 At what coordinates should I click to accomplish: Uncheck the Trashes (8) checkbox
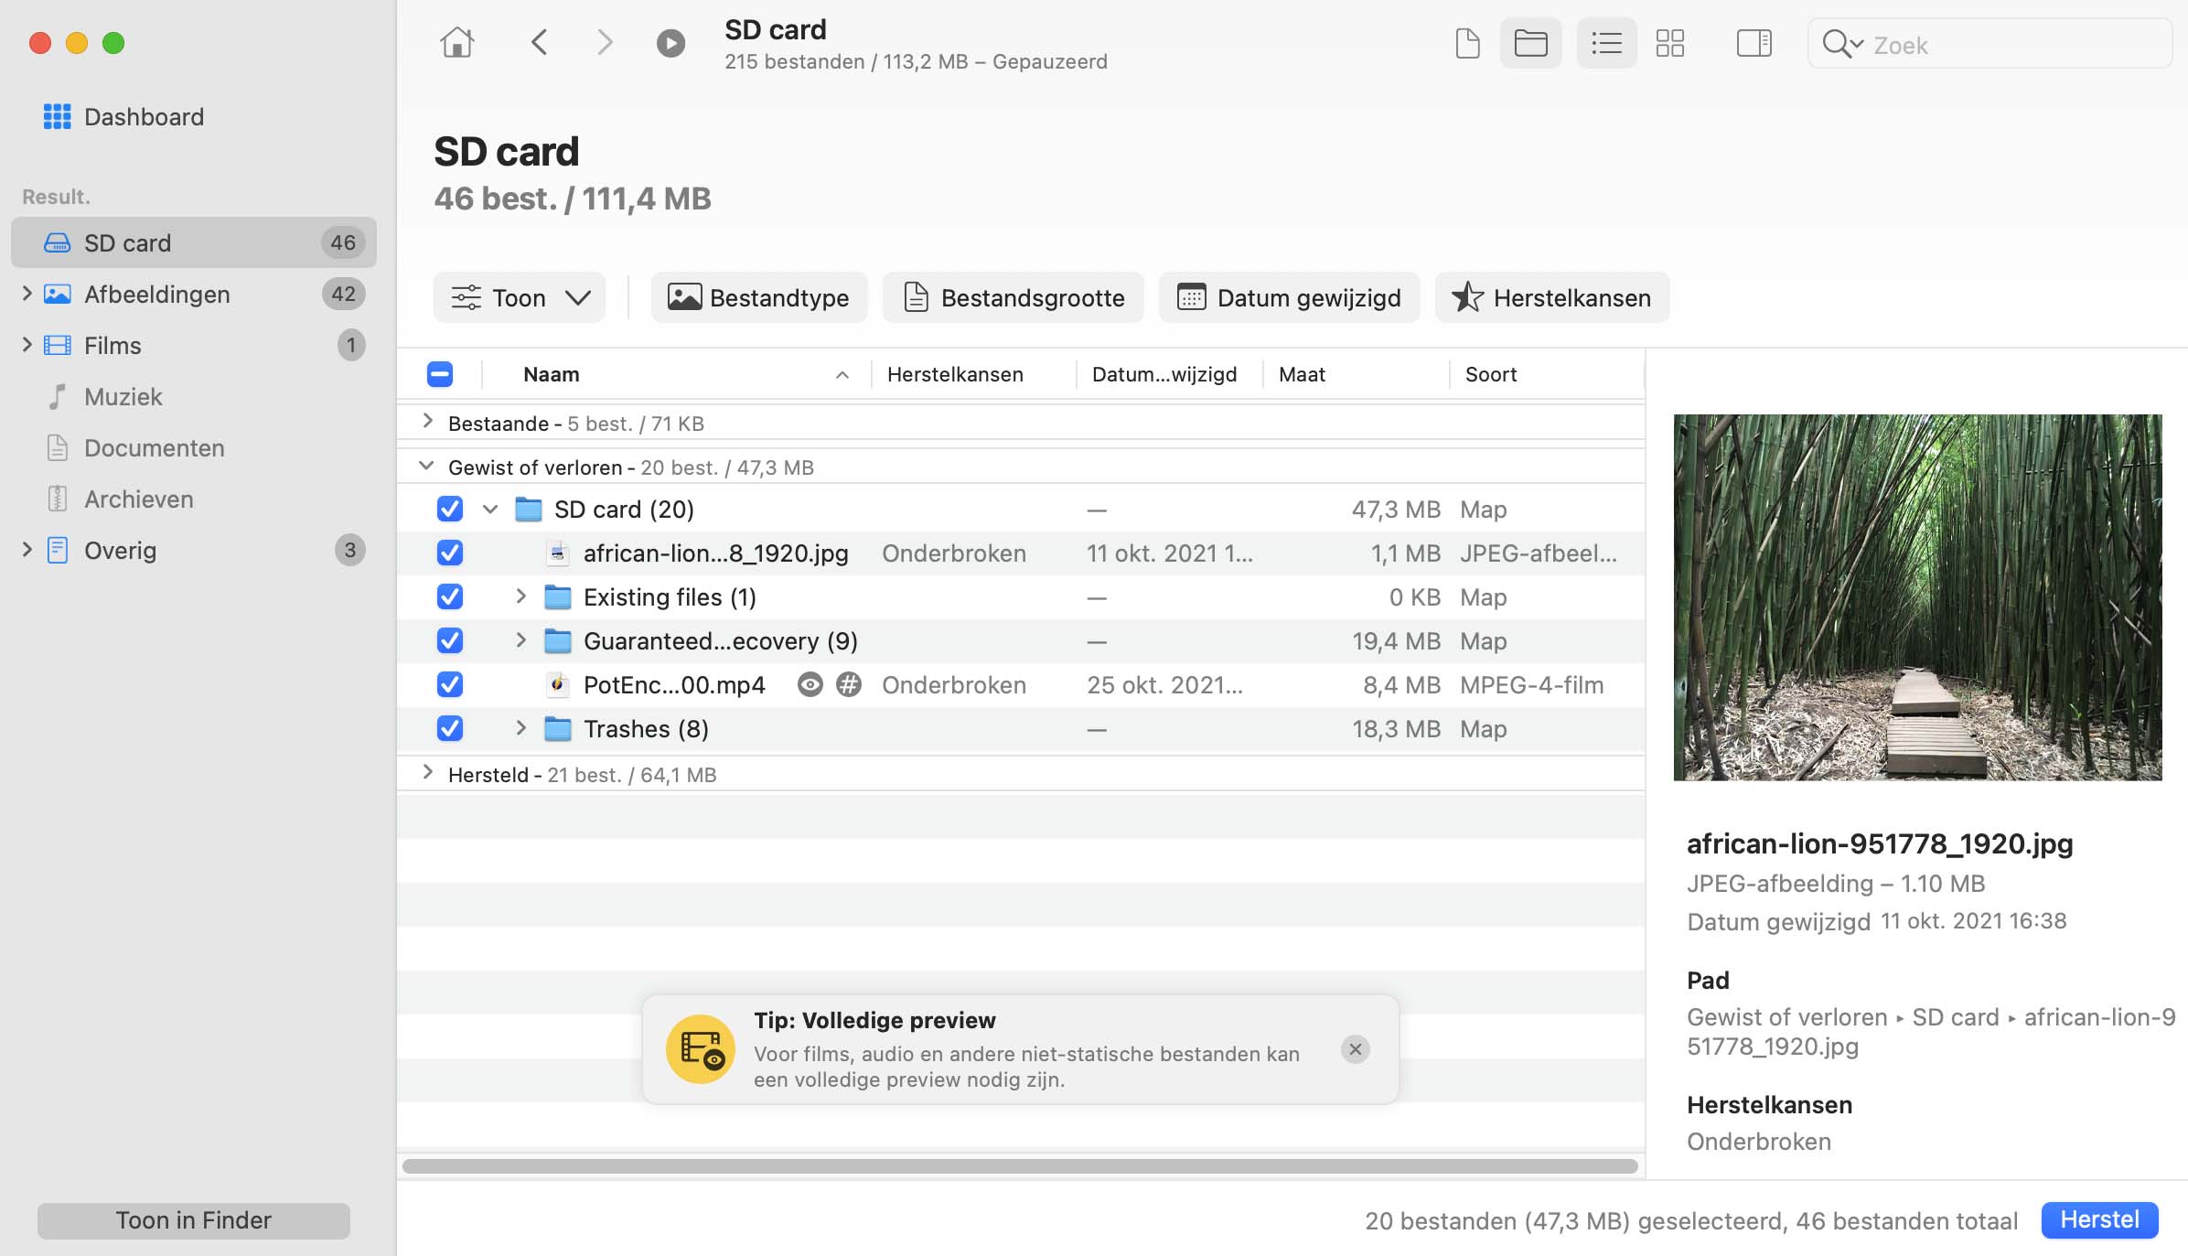coord(450,728)
